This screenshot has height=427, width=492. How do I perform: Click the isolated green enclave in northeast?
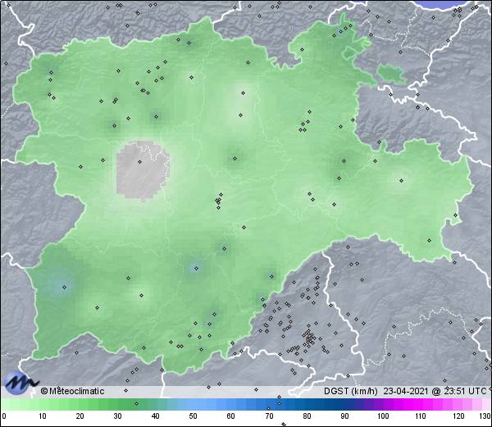point(391,74)
